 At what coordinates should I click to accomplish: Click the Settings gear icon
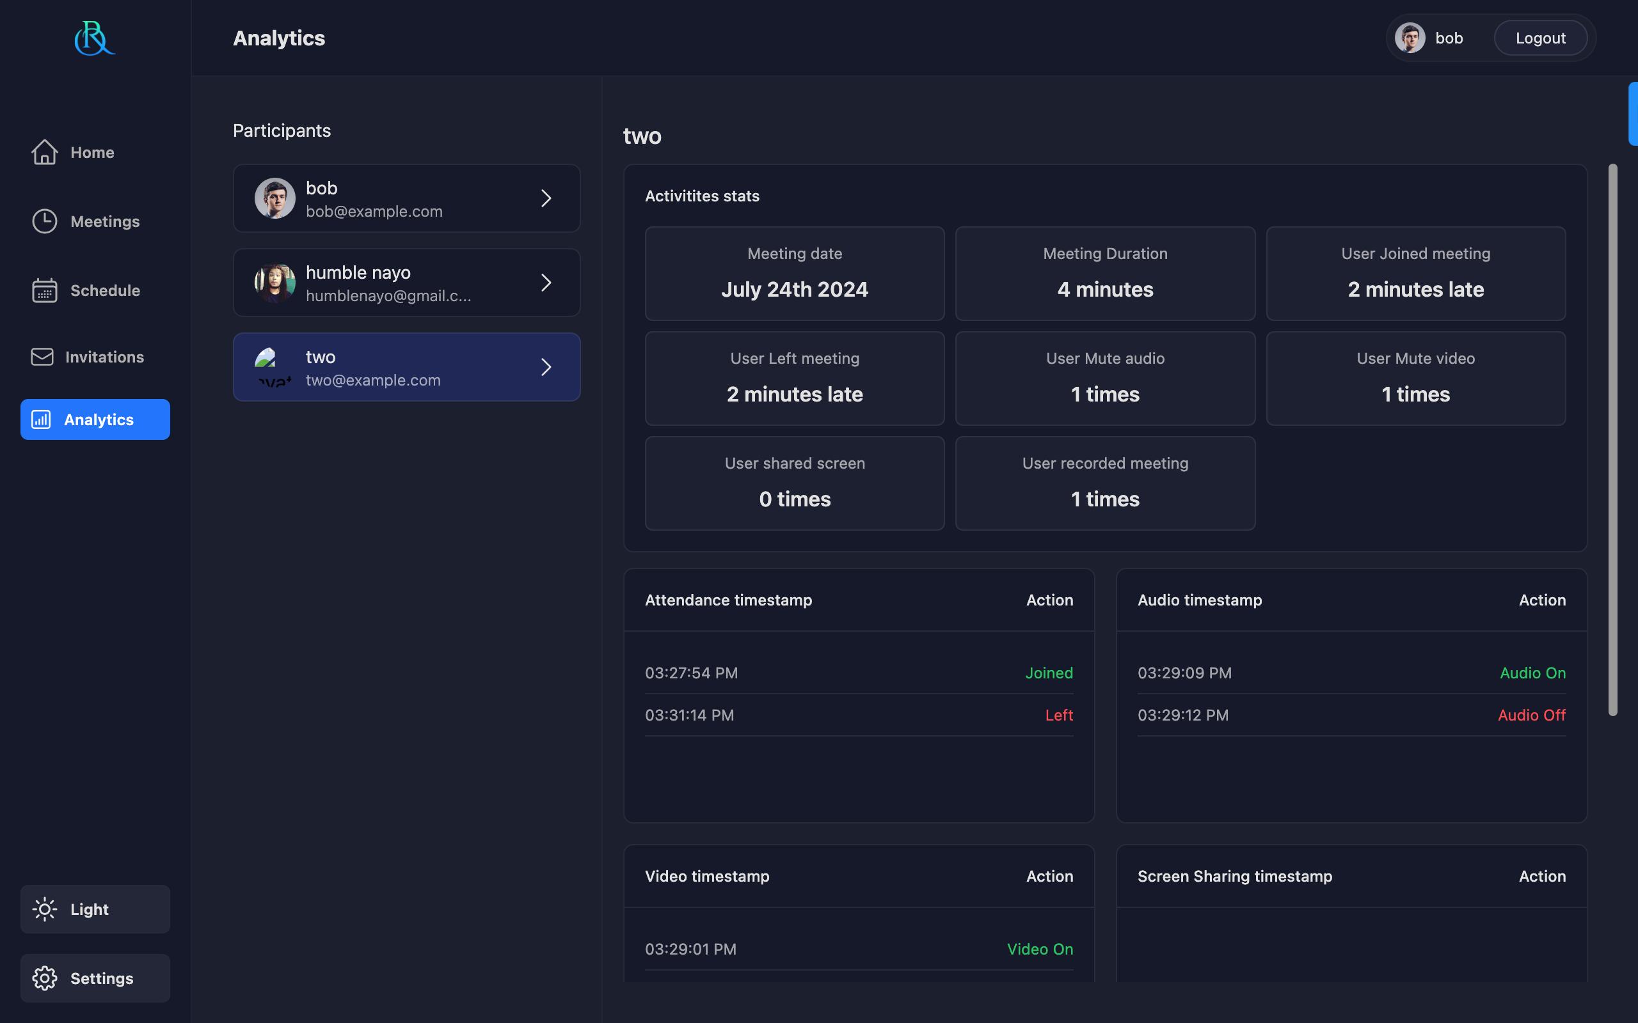coord(45,978)
